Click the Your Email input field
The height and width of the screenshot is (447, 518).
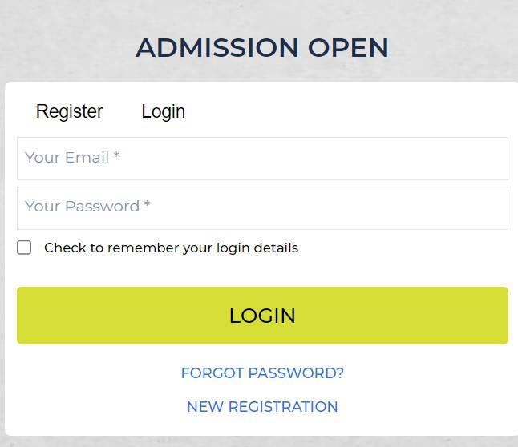point(262,158)
